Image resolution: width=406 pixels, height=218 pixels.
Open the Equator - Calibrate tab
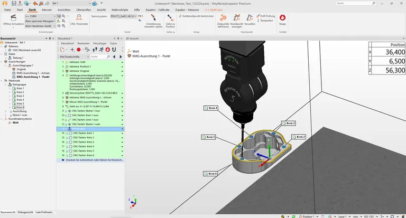(158, 10)
